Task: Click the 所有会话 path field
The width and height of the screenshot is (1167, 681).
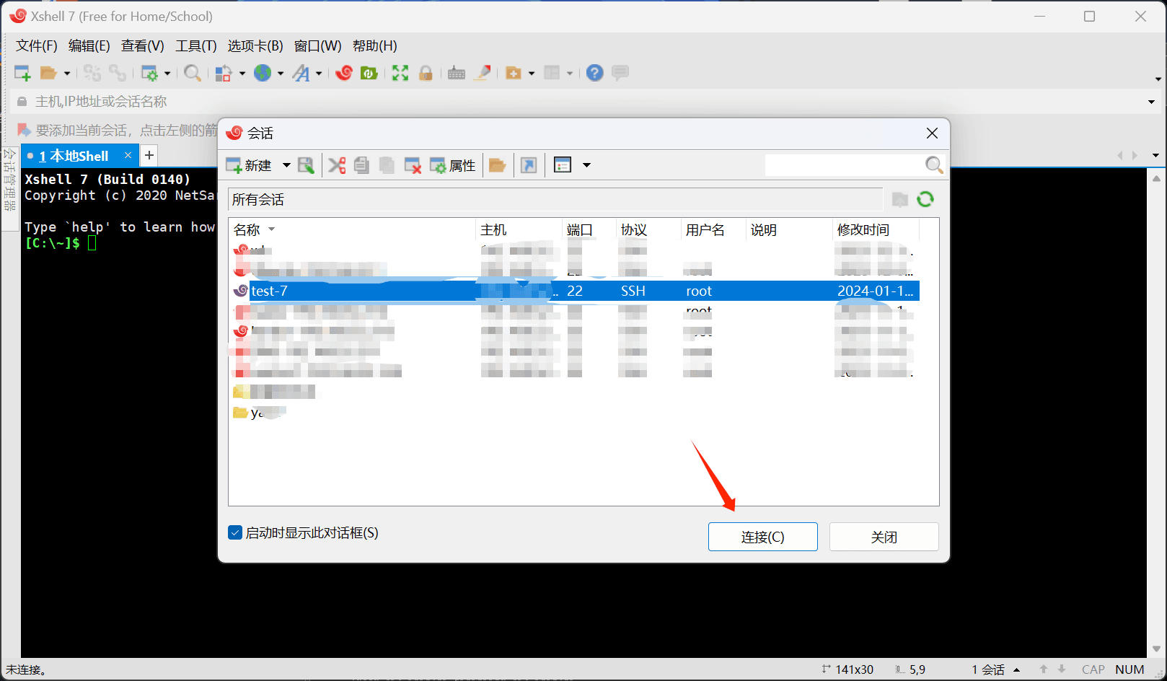Action: click(x=555, y=200)
